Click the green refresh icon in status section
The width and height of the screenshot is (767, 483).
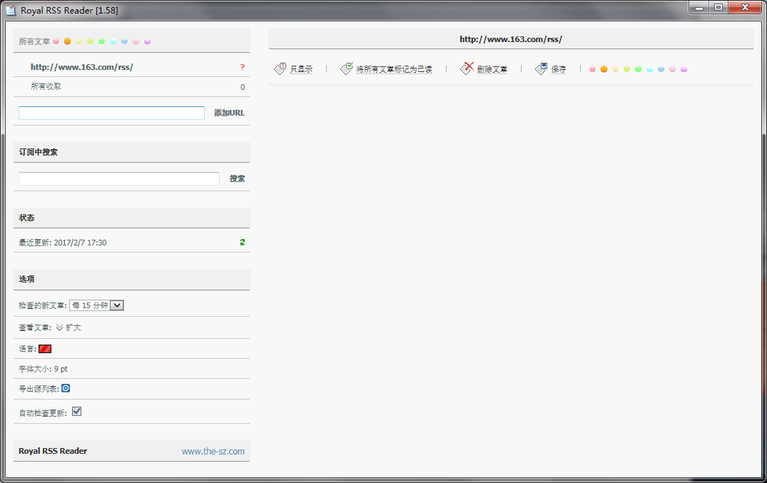click(243, 243)
